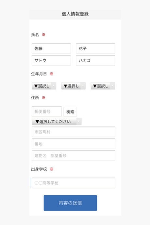The width and height of the screenshot is (150, 225).
Task: Click the 郵便番号 postal code field
Action: coord(47,112)
